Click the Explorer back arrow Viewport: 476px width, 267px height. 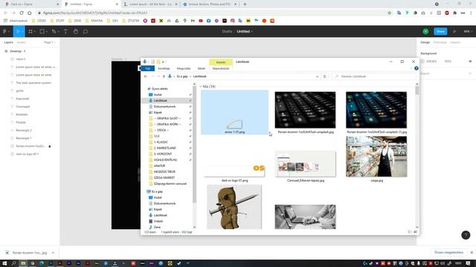[x=146, y=76]
